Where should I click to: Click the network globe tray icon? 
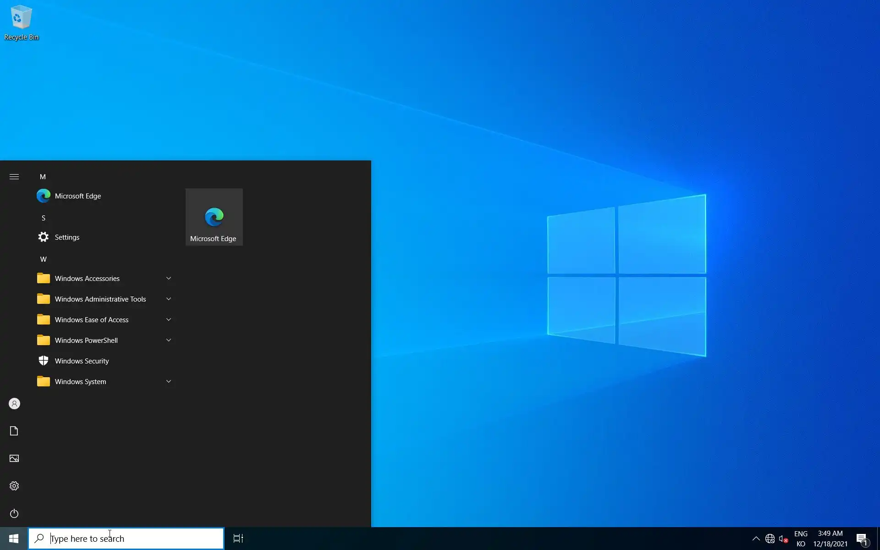tap(770, 539)
